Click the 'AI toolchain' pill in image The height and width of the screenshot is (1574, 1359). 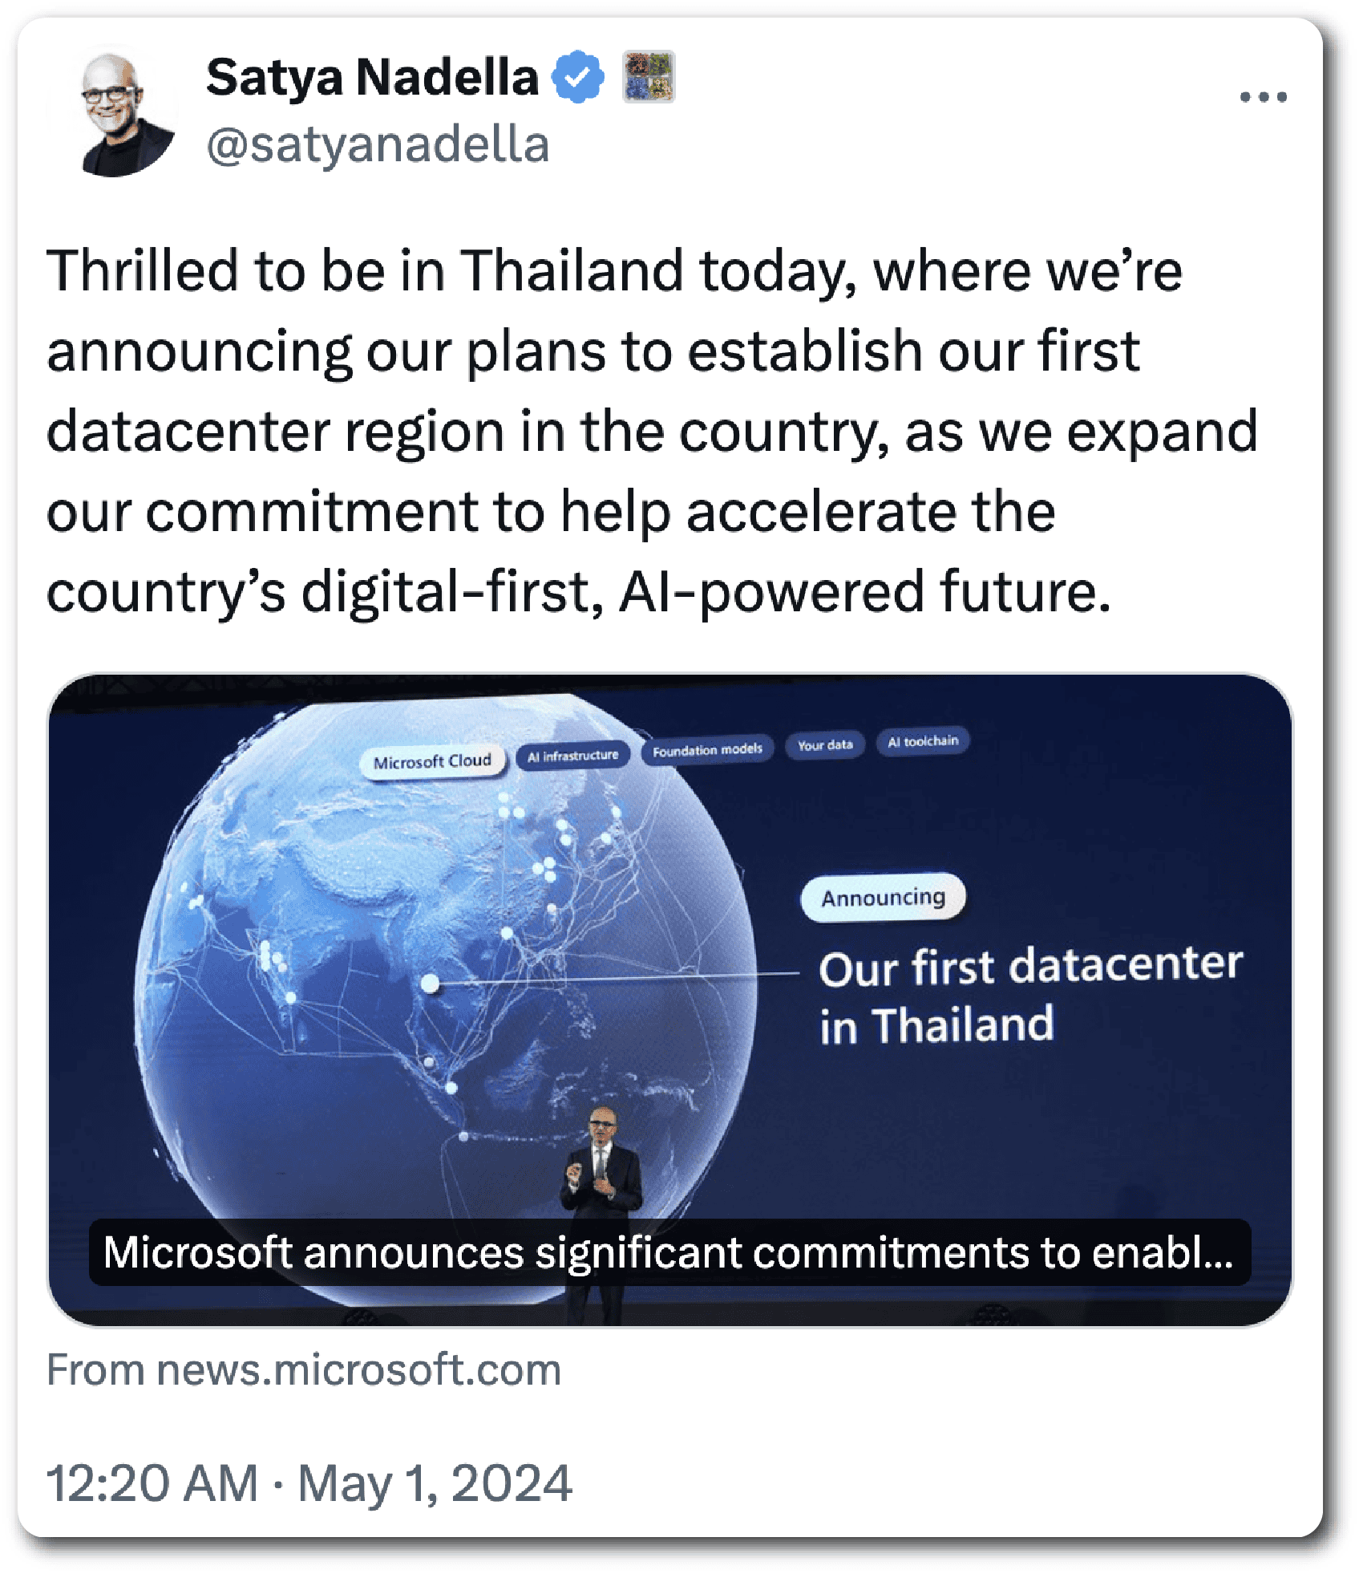(x=923, y=741)
